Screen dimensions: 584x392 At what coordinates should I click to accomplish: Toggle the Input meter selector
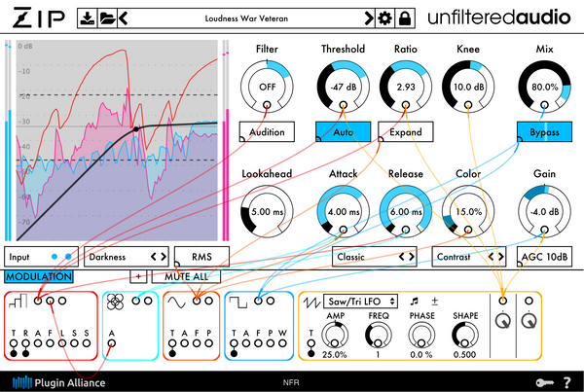click(41, 257)
